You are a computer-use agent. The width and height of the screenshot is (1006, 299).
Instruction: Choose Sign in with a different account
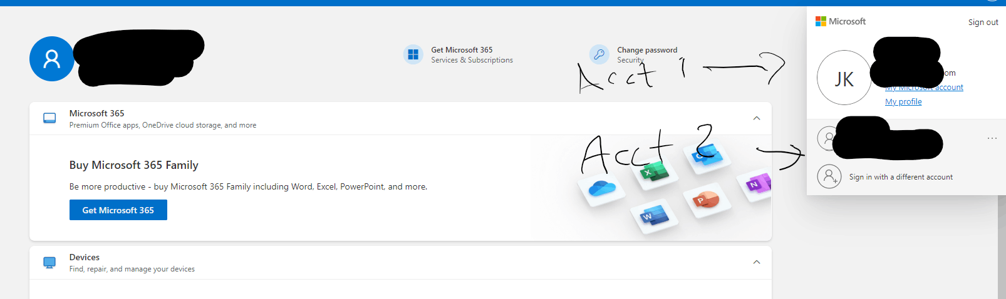coord(901,177)
